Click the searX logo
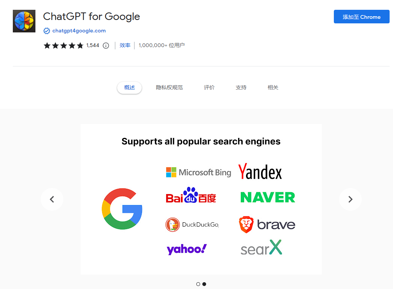This screenshot has height=289, width=393. click(x=261, y=248)
